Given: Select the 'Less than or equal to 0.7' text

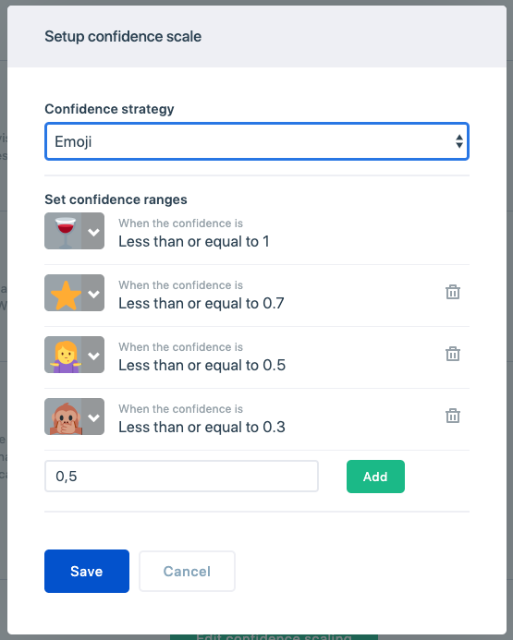Looking at the screenshot, I should [x=202, y=303].
